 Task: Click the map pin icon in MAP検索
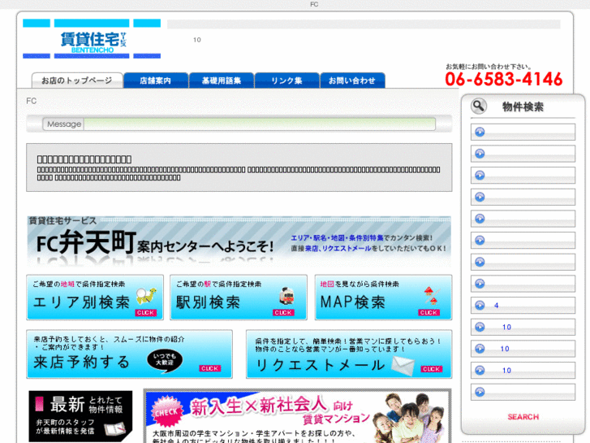pos(430,296)
